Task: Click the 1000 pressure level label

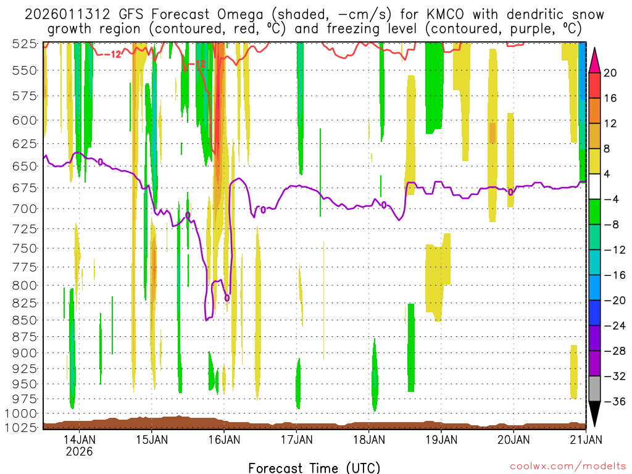Action: [21, 414]
